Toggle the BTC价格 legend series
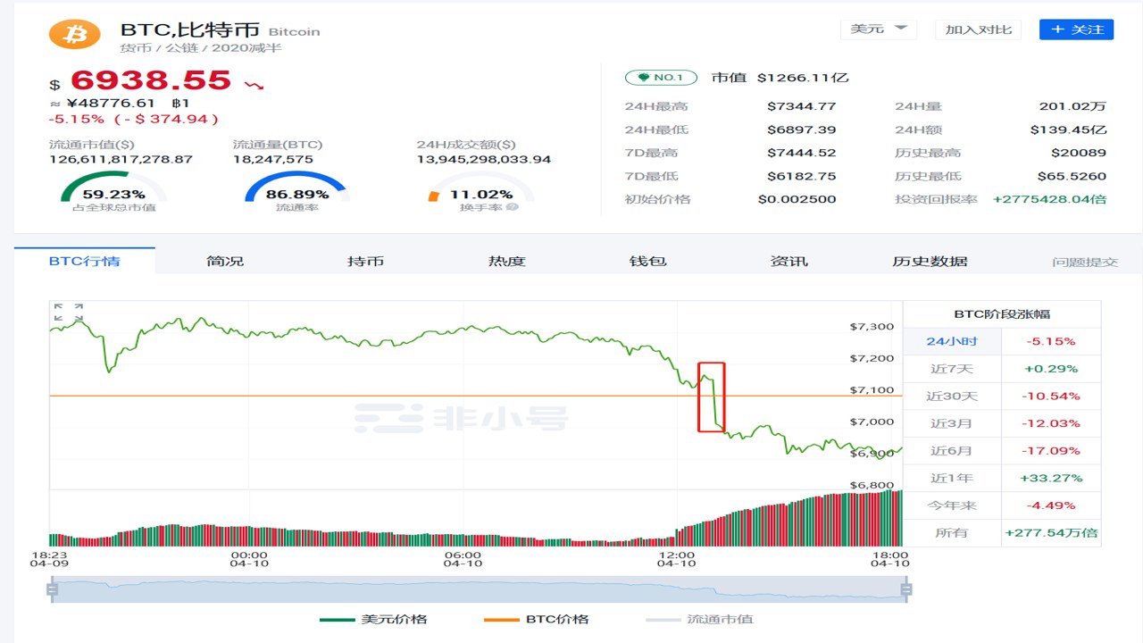Image resolution: width=1143 pixels, height=643 pixels. (x=536, y=619)
